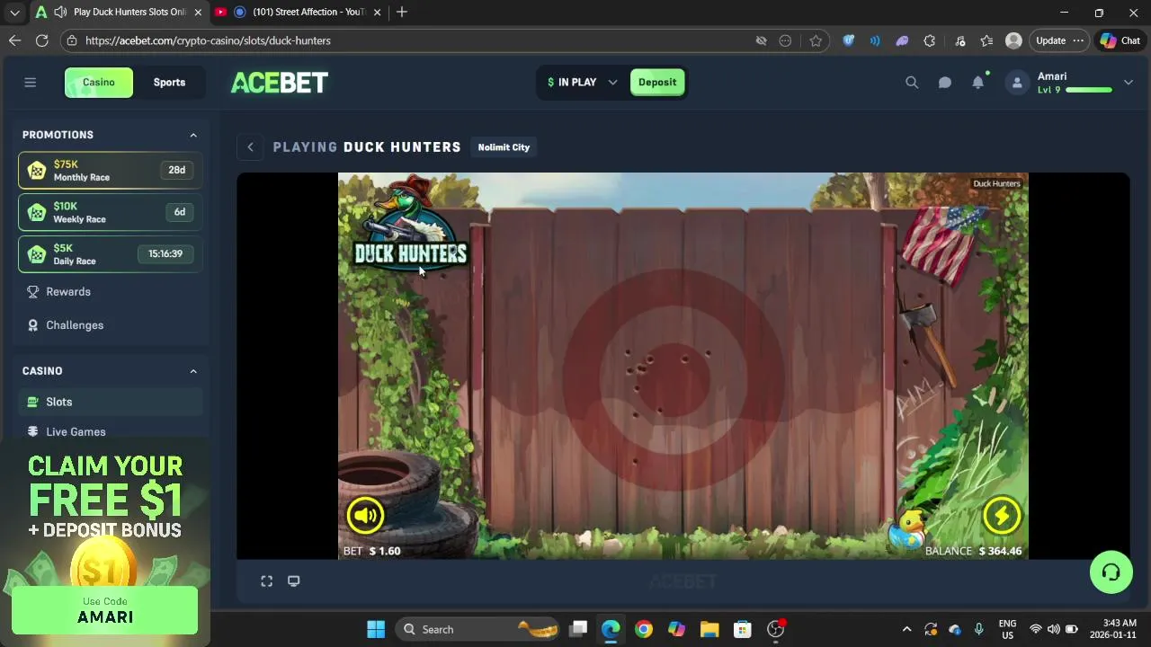
Task: Open the browser extensions puzzle icon
Action: [930, 40]
